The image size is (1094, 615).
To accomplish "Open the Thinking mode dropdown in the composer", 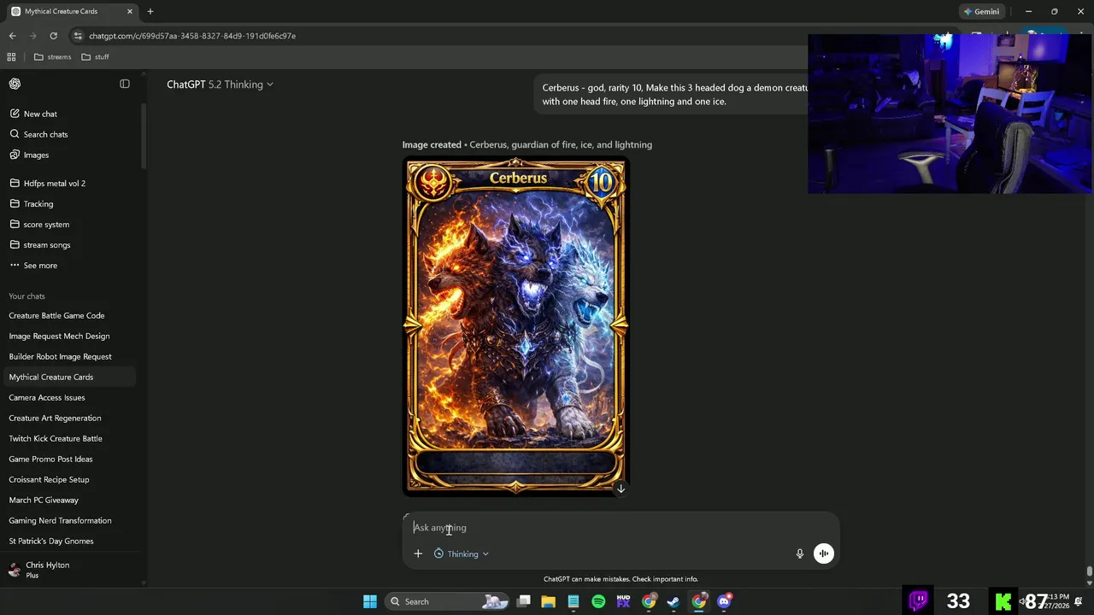I will tap(462, 553).
